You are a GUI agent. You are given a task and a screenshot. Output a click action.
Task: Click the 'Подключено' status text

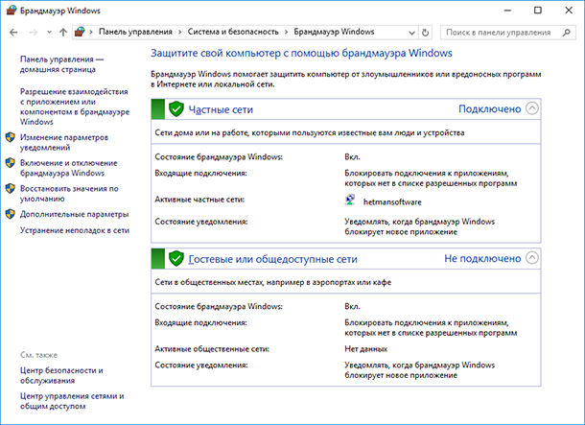click(x=489, y=109)
